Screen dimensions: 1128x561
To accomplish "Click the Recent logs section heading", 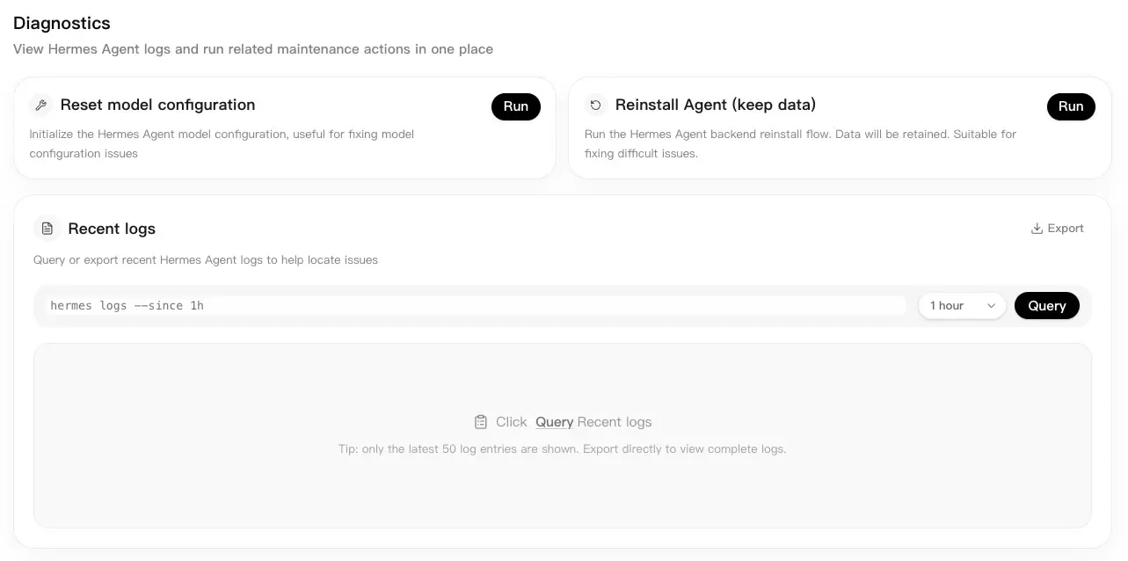I will (x=112, y=229).
